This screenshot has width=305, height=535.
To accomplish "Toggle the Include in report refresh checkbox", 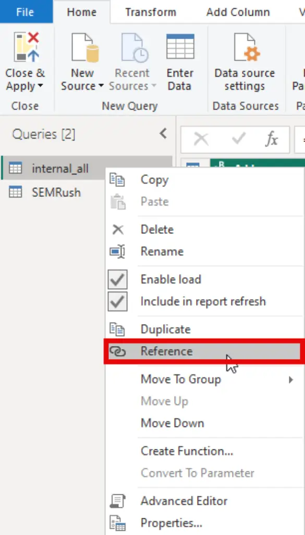I will 118,301.
